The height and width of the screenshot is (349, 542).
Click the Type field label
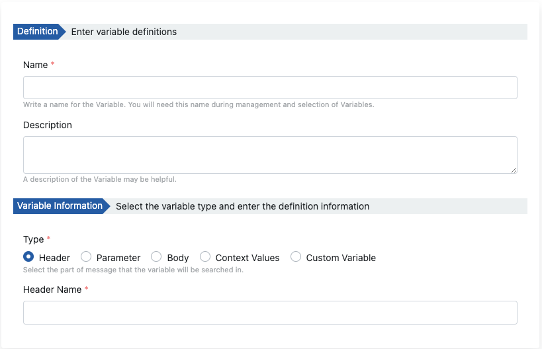33,239
